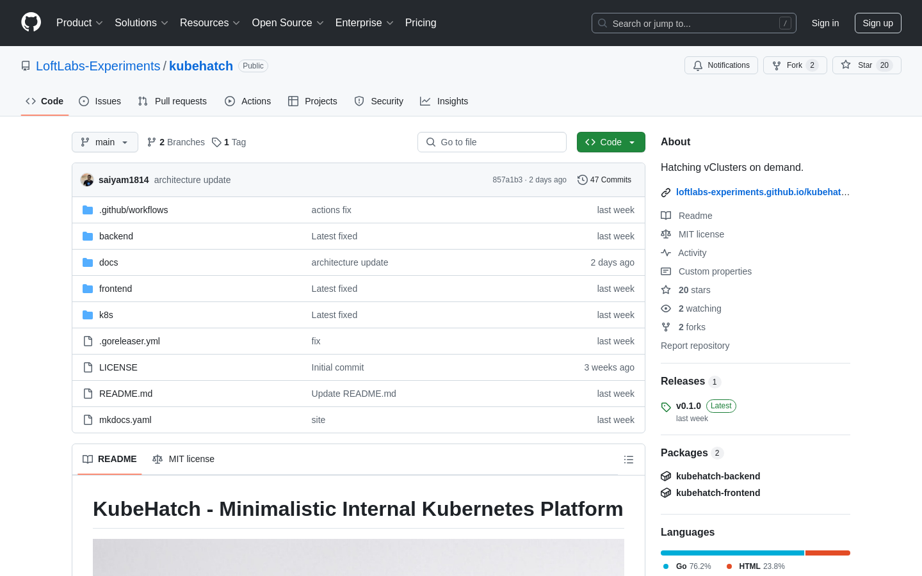The height and width of the screenshot is (576, 922).
Task: Open the Security tab
Action: coord(379,101)
